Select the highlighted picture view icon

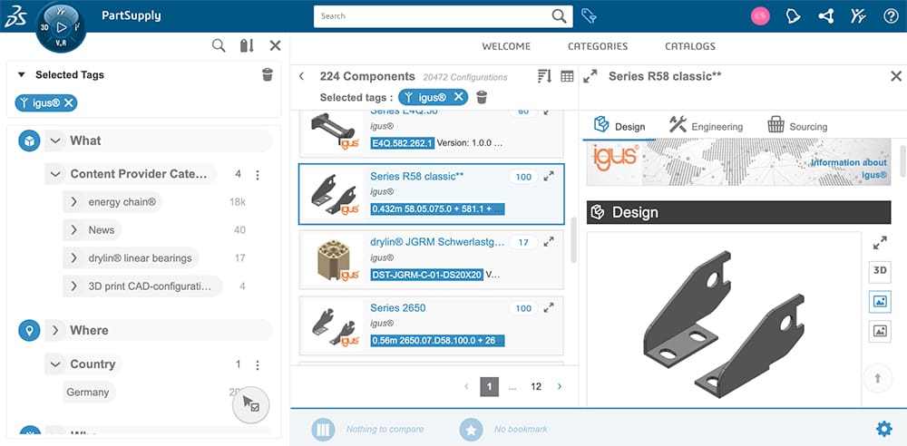[x=880, y=301]
